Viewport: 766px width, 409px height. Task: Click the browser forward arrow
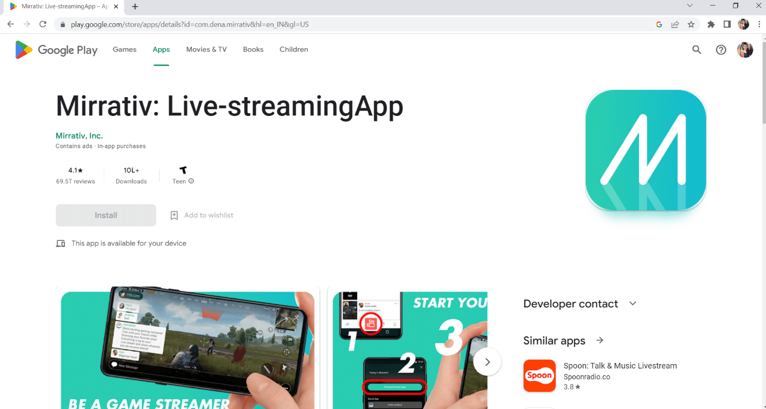[x=27, y=24]
